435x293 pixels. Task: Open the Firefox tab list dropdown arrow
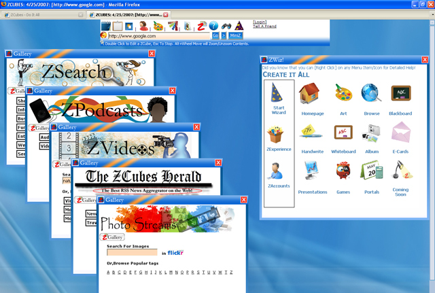click(x=432, y=14)
